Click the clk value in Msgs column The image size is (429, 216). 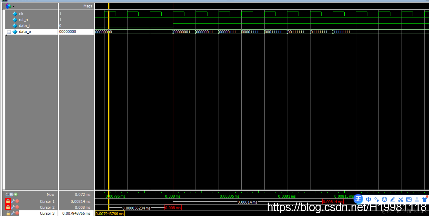(x=60, y=14)
